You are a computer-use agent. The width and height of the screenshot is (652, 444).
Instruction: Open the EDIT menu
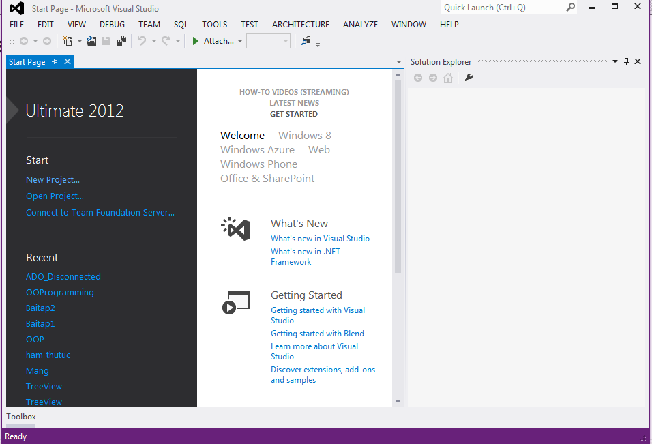coord(45,25)
